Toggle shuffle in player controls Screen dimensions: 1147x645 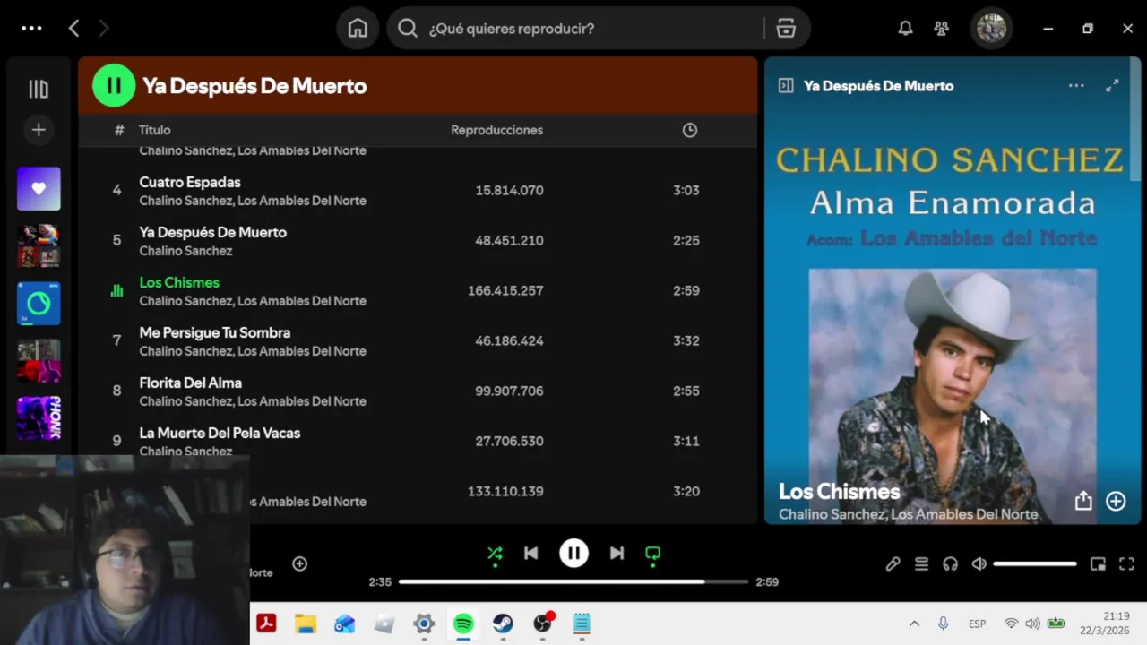click(495, 554)
